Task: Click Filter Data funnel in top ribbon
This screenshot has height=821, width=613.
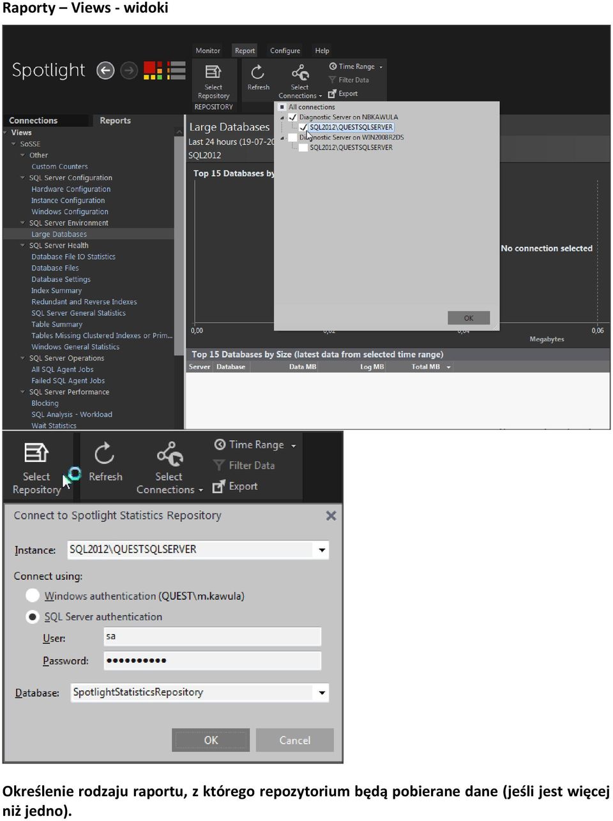Action: point(332,80)
